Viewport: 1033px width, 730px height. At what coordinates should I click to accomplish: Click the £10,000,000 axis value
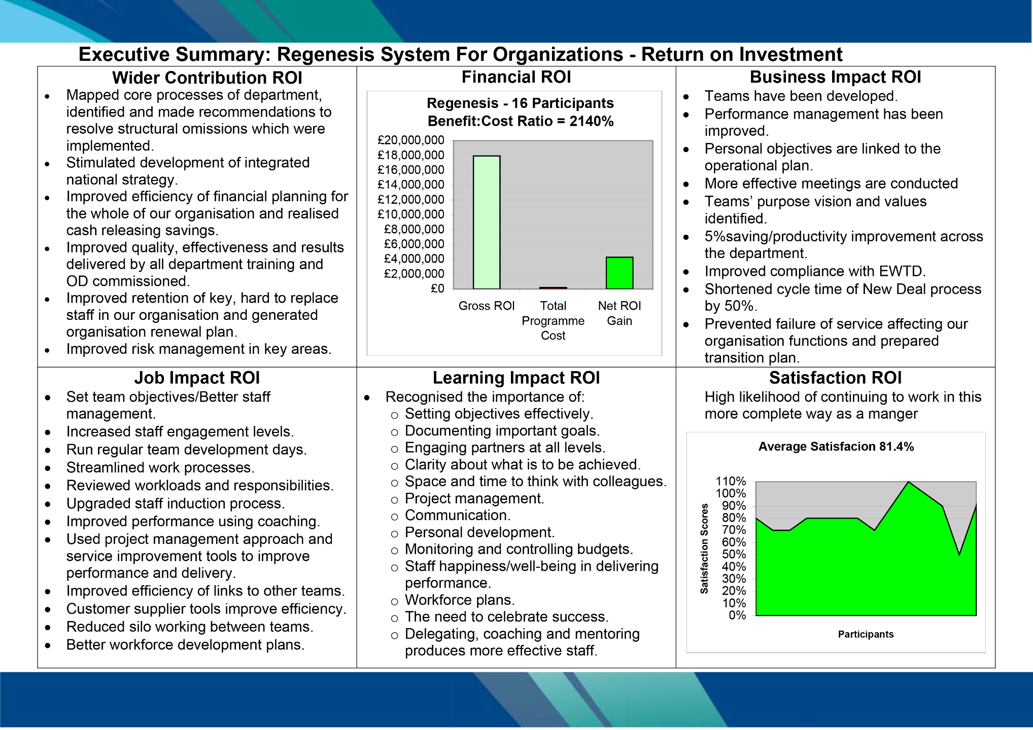click(411, 214)
